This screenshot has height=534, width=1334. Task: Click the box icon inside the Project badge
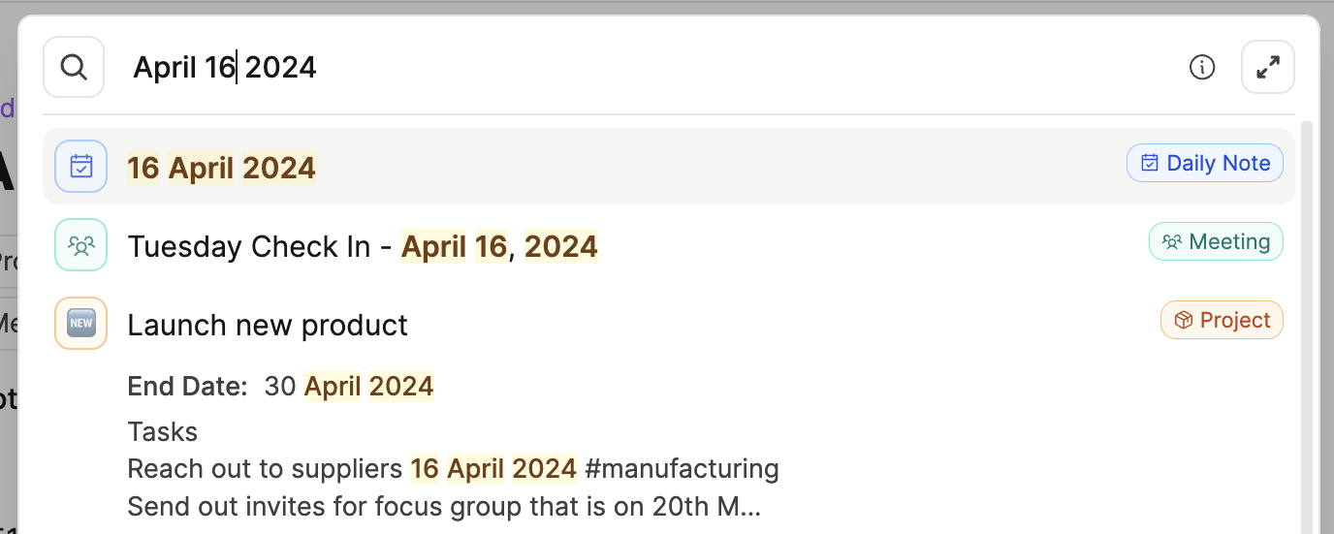[x=1183, y=320]
